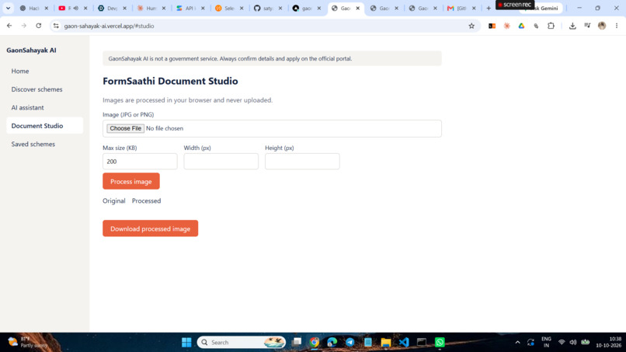Expand the tab search dropdown arrow
The width and height of the screenshot is (626, 352).
[x=8, y=8]
